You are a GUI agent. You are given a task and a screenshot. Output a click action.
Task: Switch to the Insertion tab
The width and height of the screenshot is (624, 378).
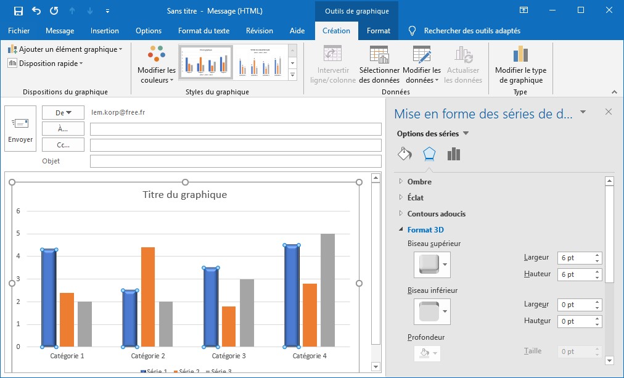[x=105, y=31]
